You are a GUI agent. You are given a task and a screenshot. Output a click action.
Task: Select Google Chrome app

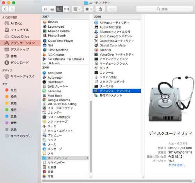pyautogui.click(x=65, y=100)
